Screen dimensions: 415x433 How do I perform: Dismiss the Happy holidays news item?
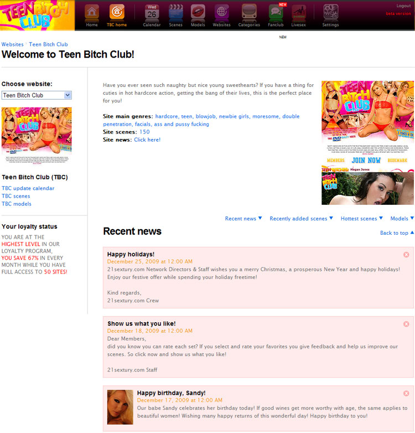406,255
